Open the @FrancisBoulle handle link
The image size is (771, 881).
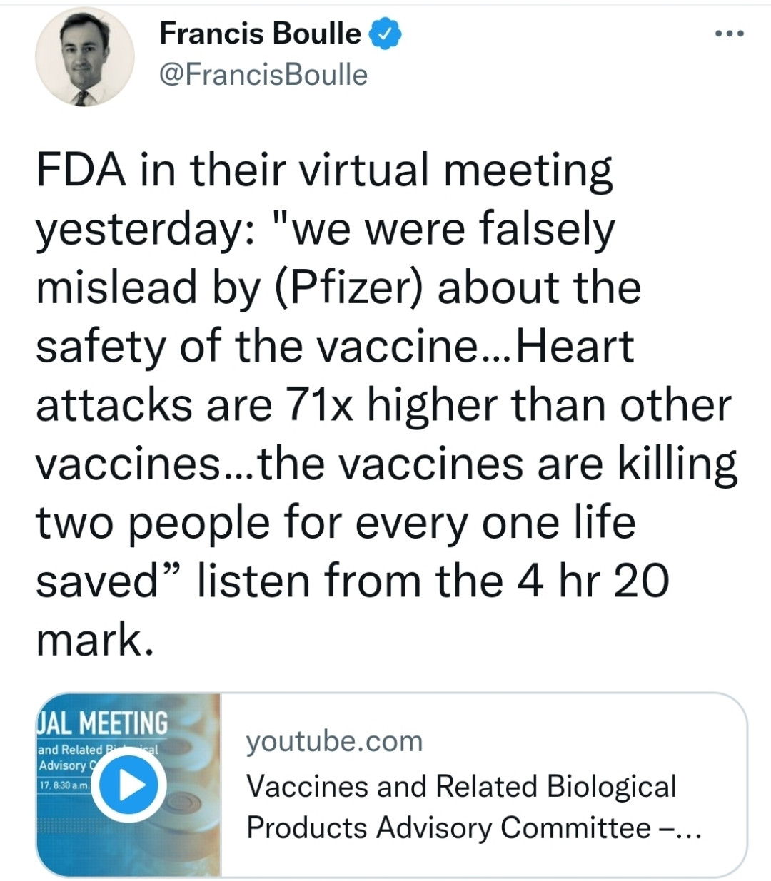click(x=263, y=74)
